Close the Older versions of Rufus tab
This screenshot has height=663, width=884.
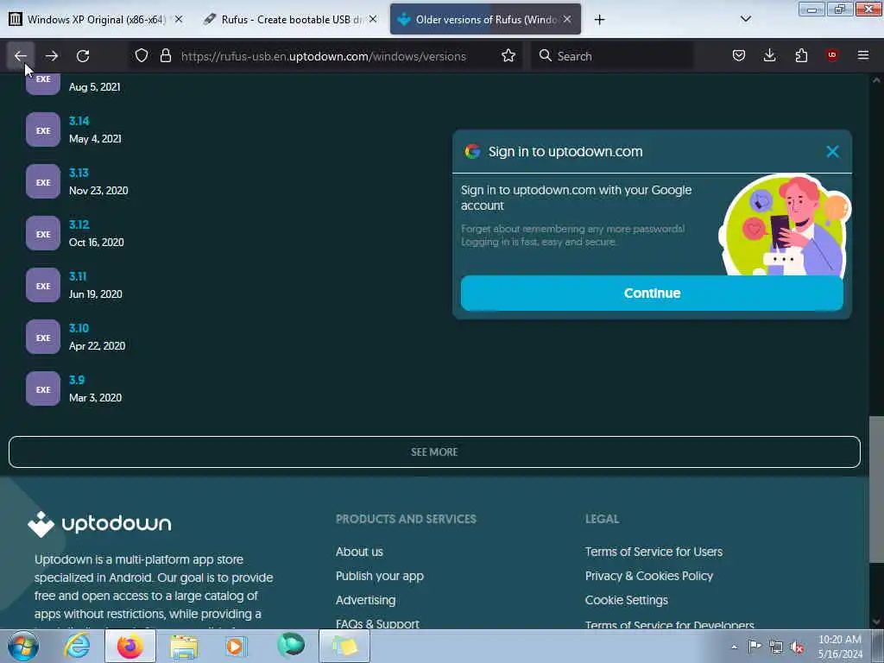567,20
